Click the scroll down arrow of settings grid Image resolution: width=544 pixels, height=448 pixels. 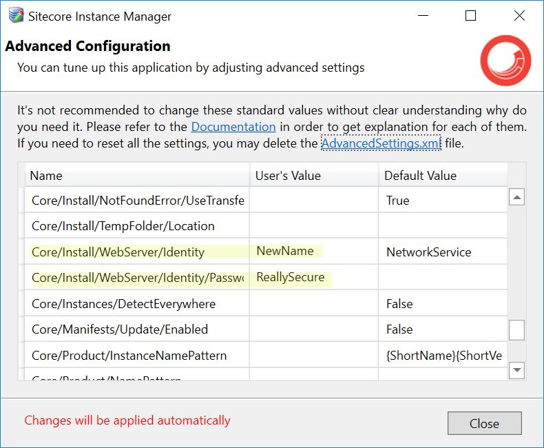(516, 370)
